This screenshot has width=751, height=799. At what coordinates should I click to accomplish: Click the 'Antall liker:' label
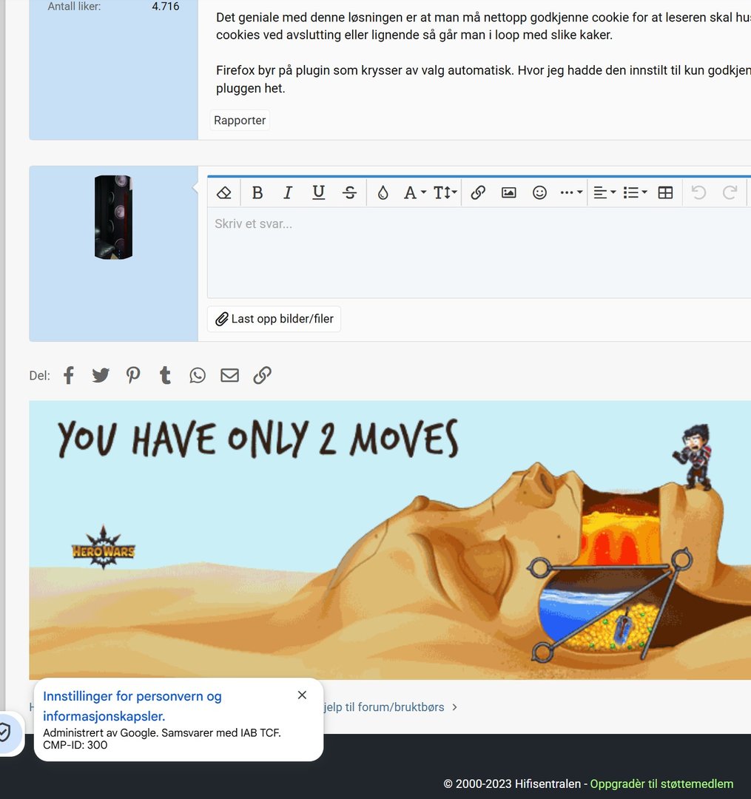[x=75, y=7]
